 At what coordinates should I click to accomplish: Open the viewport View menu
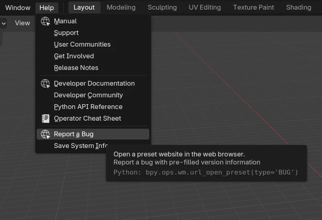(23, 23)
